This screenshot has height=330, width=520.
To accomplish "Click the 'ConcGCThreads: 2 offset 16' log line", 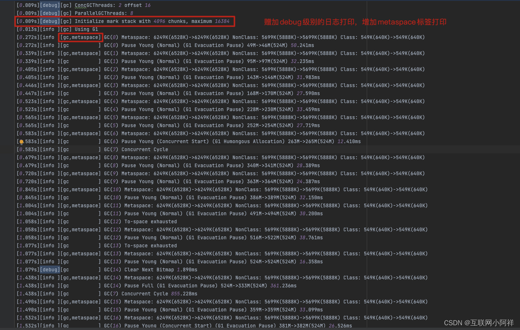I will pos(84,5).
